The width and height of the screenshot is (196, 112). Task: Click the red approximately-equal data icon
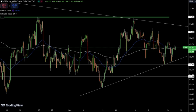[x=41, y=1]
